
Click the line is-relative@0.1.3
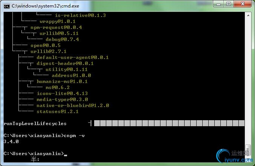[80, 15]
